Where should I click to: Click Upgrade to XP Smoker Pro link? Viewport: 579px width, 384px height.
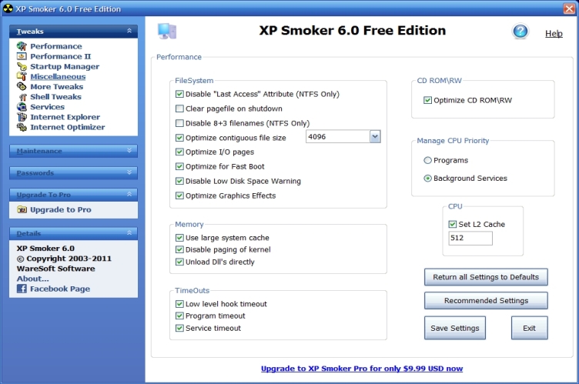362,369
